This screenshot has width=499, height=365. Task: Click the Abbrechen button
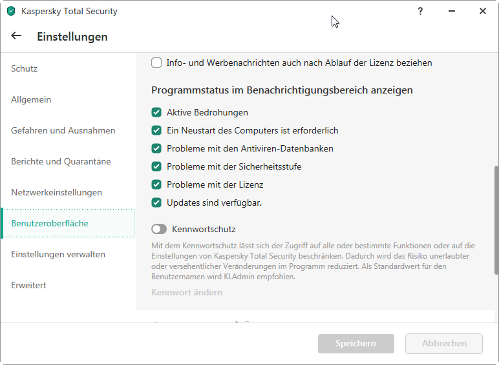[444, 344]
